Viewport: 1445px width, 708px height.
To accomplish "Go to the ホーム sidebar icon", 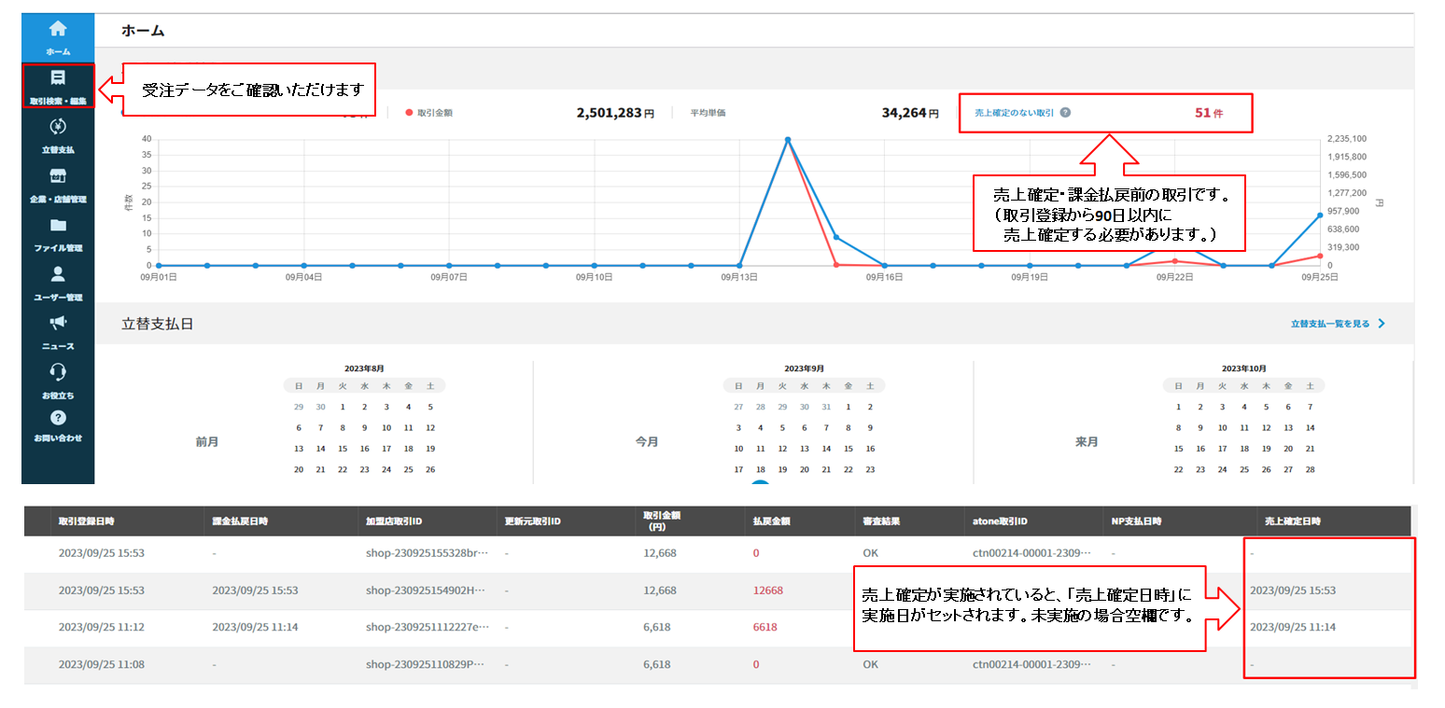I will [x=58, y=30].
